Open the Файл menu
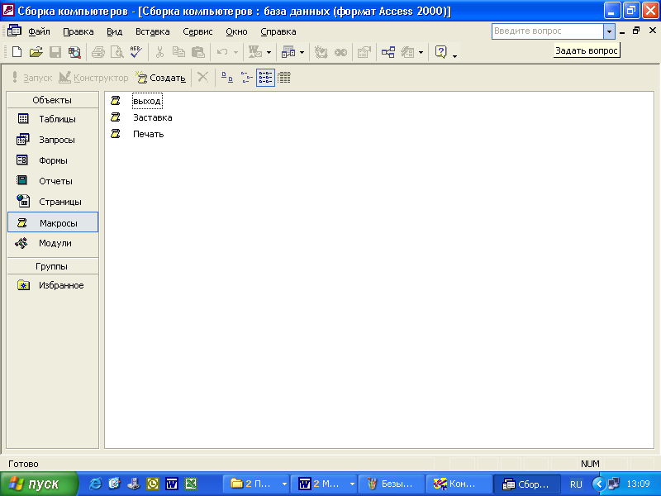 coord(39,31)
